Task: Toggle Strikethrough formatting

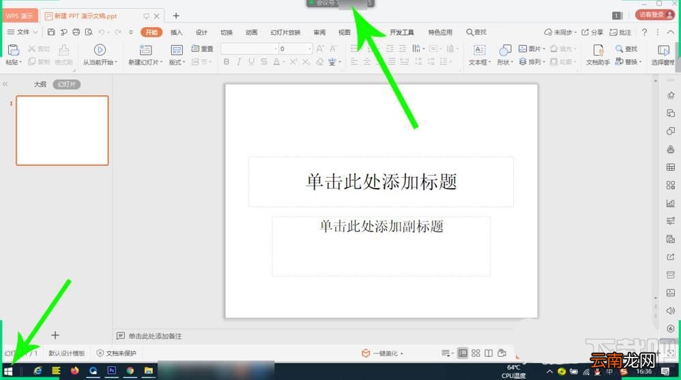Action: 263,62
